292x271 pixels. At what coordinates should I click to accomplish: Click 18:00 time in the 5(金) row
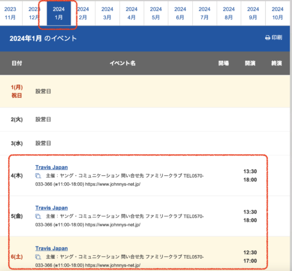[x=250, y=220]
